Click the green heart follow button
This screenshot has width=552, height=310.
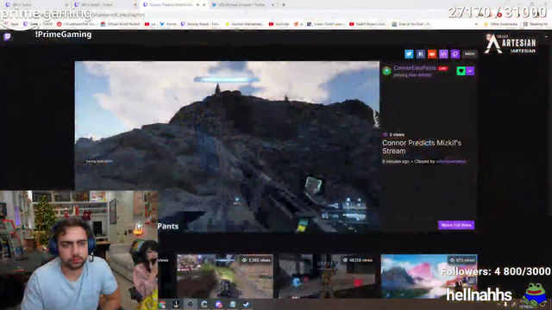(461, 71)
